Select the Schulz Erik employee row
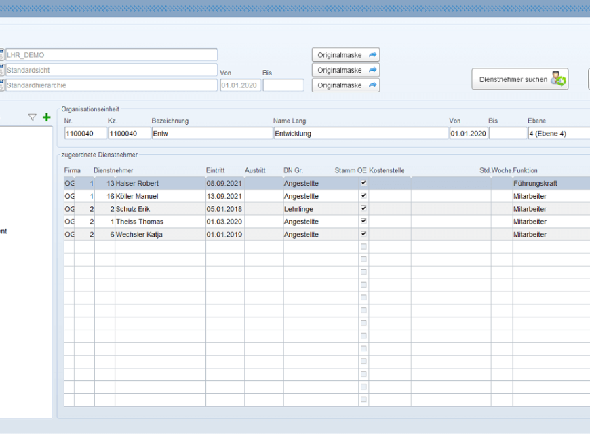This screenshot has width=590, height=434. click(x=159, y=209)
